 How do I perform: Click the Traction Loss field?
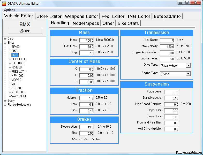(86, 105)
